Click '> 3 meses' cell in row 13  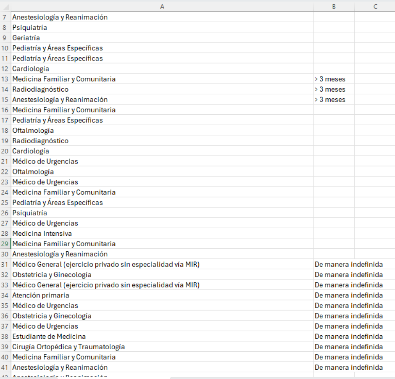click(x=334, y=79)
